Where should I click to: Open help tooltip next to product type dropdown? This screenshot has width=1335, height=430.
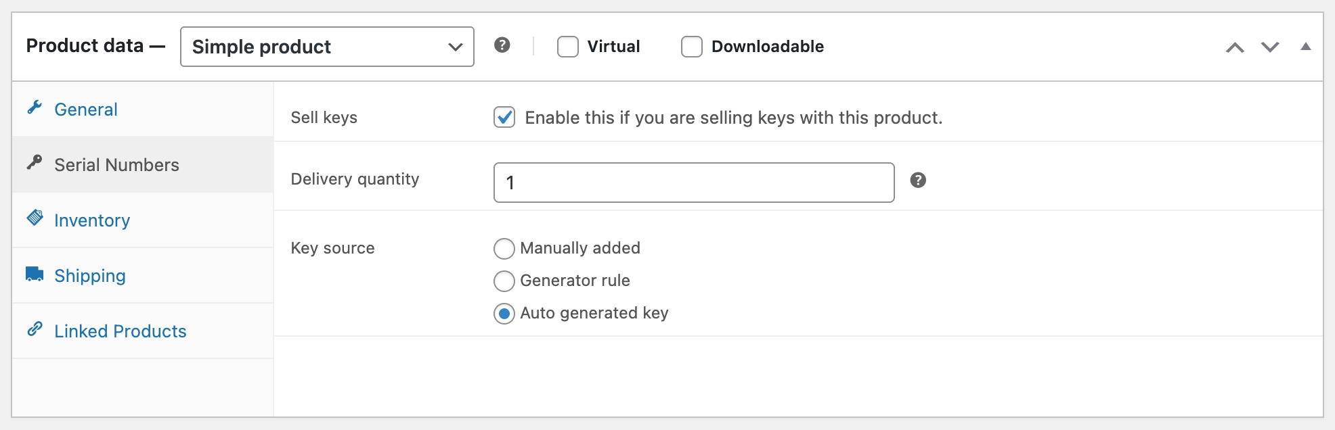tap(502, 46)
